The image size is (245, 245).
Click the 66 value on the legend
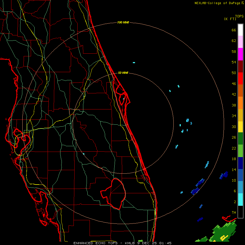[x=234, y=30]
